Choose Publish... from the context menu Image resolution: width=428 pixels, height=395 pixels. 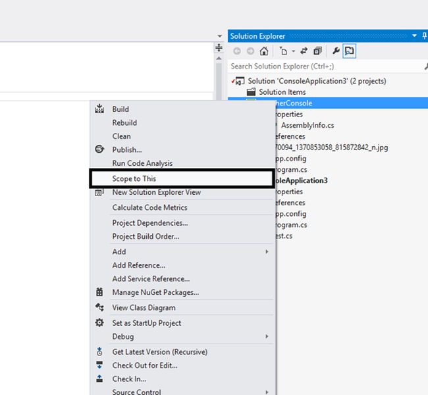[182, 149]
